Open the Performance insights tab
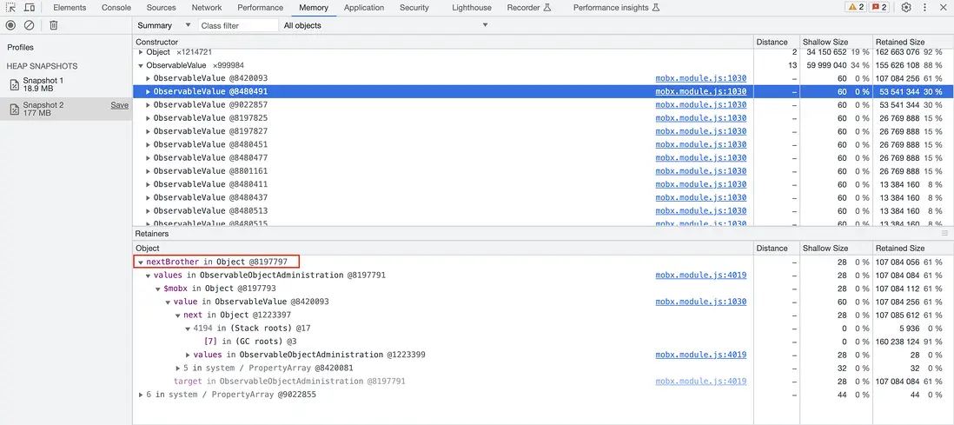The height and width of the screenshot is (425, 954). point(616,8)
